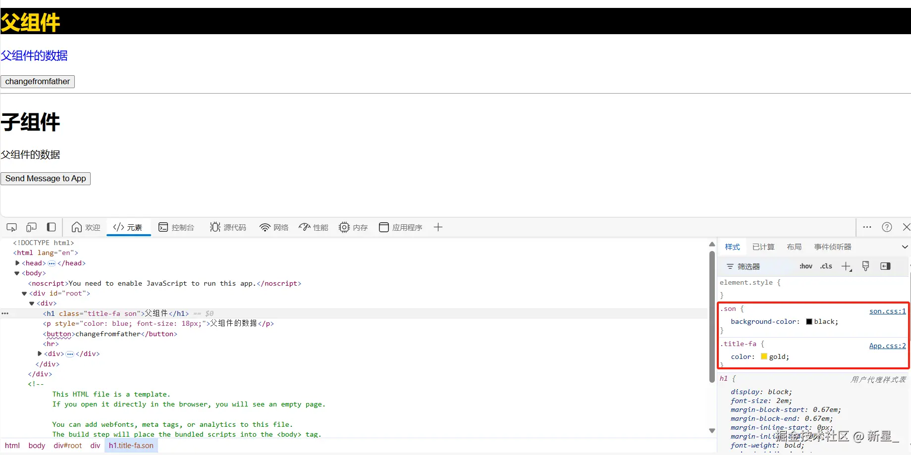Click Send Message to App button
Image resolution: width=911 pixels, height=455 pixels.
(x=46, y=179)
